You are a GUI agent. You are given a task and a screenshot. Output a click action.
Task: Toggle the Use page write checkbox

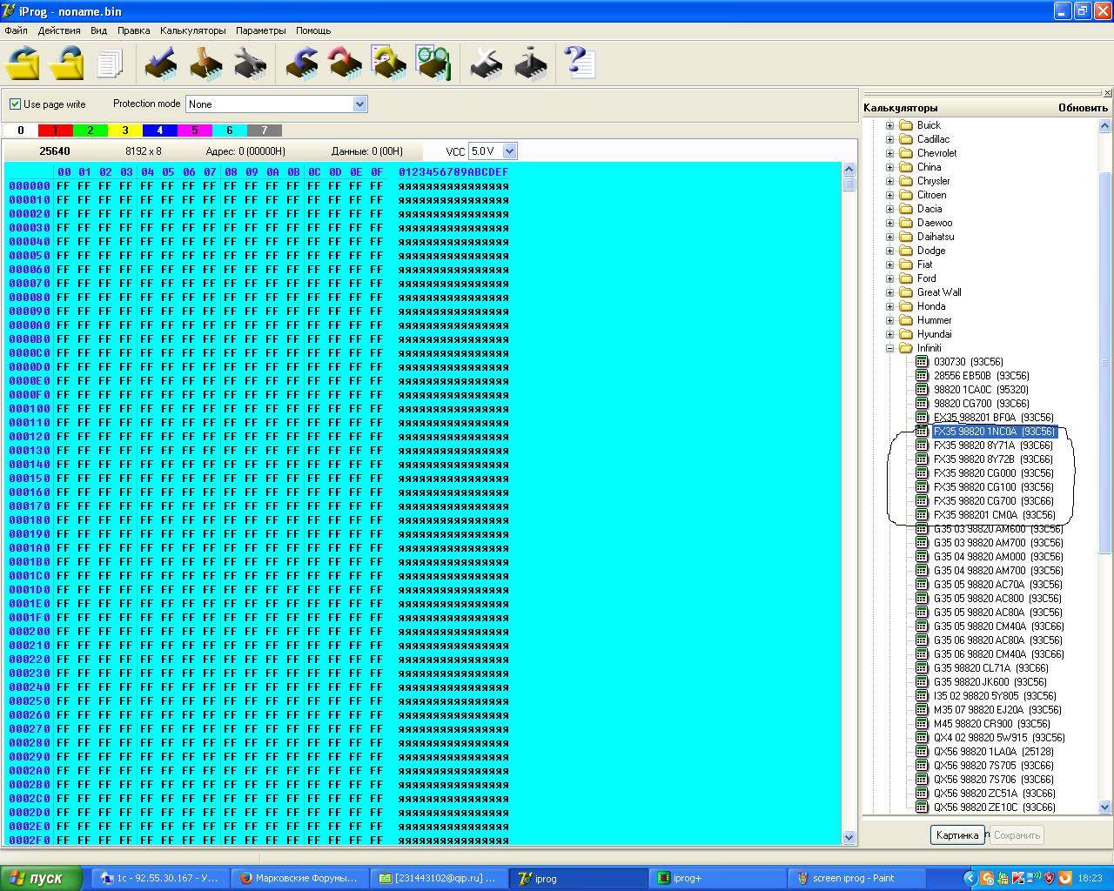(15, 104)
